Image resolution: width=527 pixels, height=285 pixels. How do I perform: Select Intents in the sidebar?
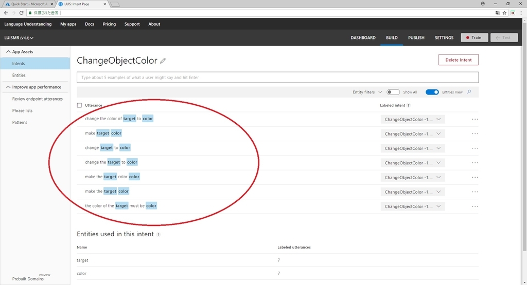point(35,63)
